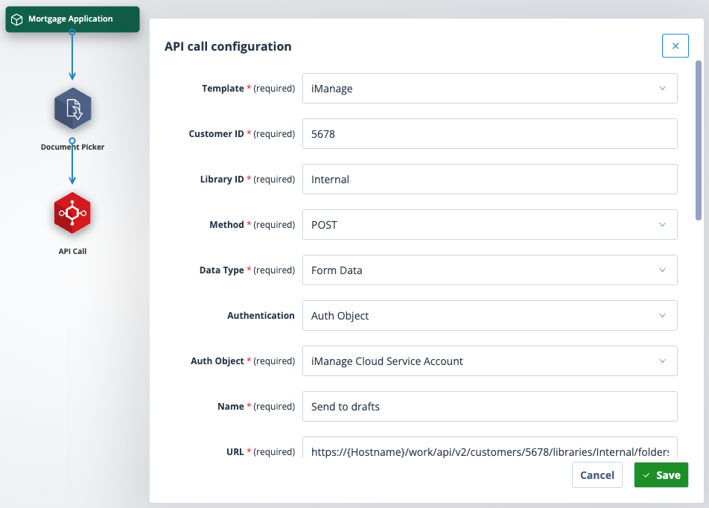Click the Library ID input field
The height and width of the screenshot is (508, 709).
490,179
